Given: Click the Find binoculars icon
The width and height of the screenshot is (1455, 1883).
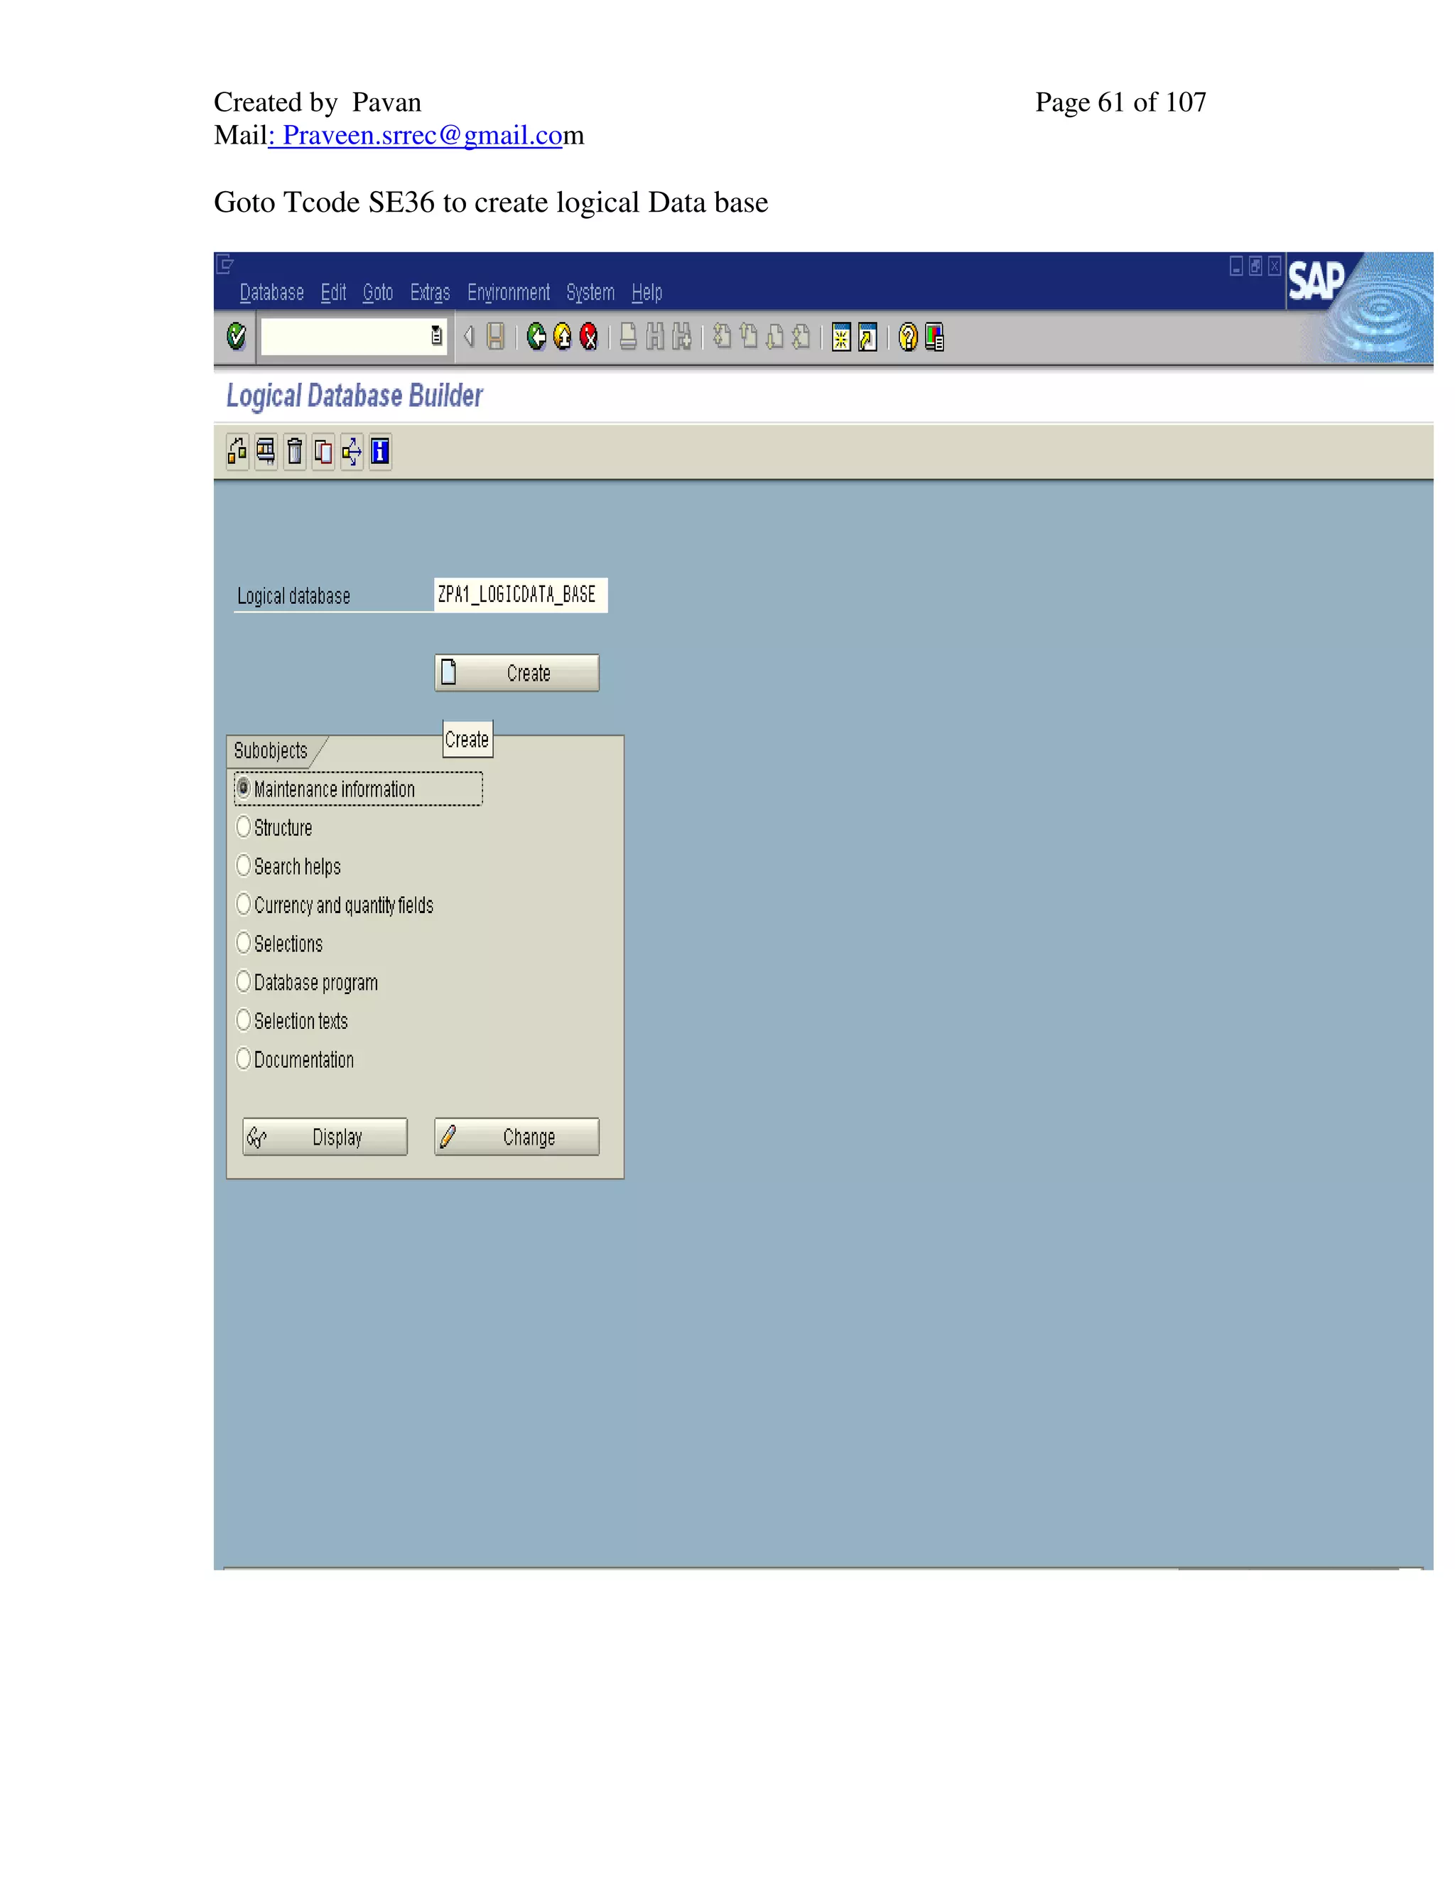Looking at the screenshot, I should [x=655, y=336].
